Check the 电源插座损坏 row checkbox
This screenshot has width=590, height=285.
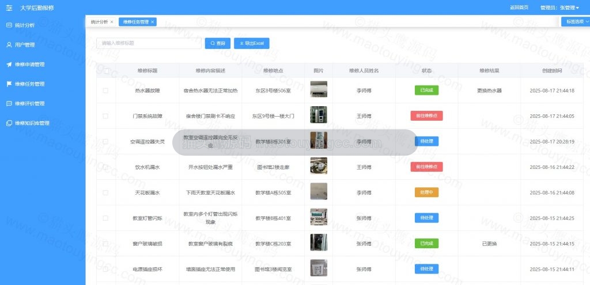106,269
